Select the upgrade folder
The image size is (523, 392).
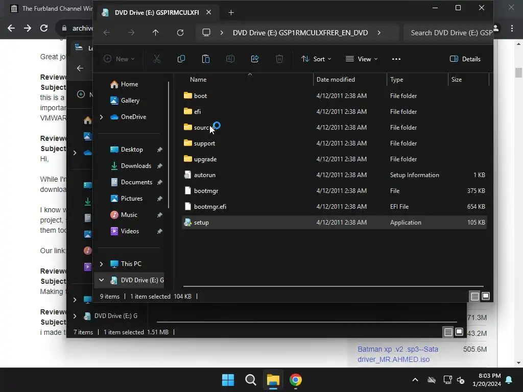pyautogui.click(x=334, y=159)
